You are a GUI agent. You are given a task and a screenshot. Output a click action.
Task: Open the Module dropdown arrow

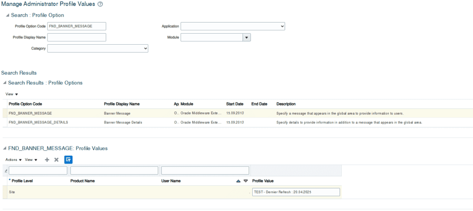(x=246, y=37)
